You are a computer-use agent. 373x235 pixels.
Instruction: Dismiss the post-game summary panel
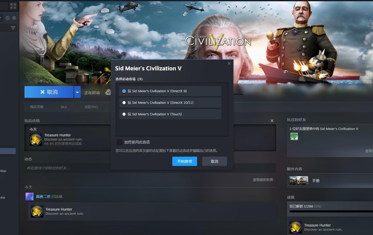coord(272,121)
